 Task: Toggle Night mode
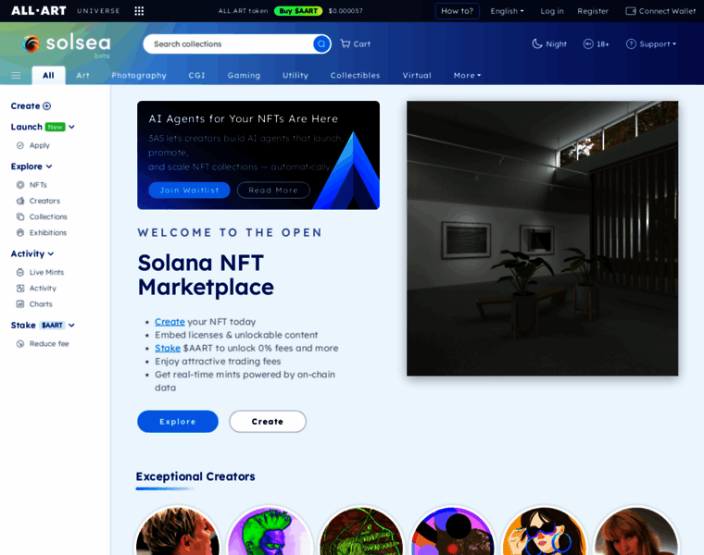(x=549, y=43)
